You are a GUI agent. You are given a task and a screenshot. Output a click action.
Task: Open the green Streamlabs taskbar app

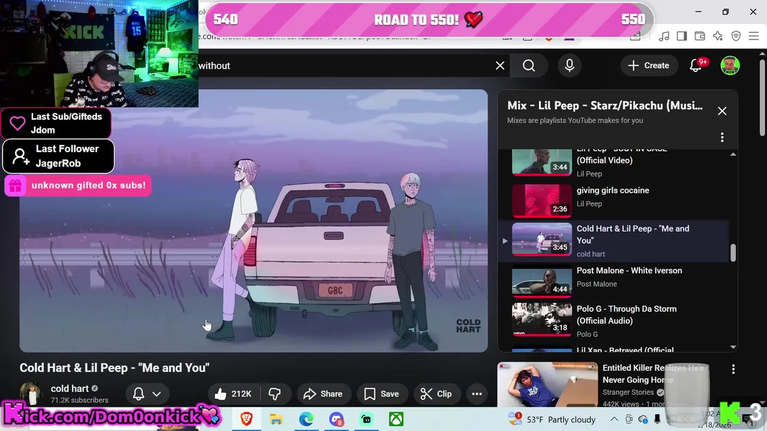366,419
